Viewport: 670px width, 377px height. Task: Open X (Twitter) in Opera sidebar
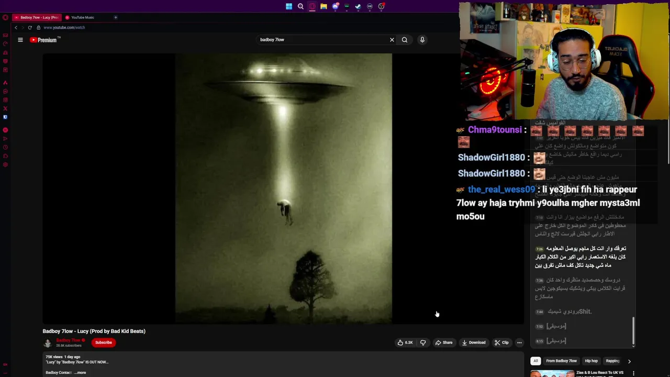coord(5,108)
